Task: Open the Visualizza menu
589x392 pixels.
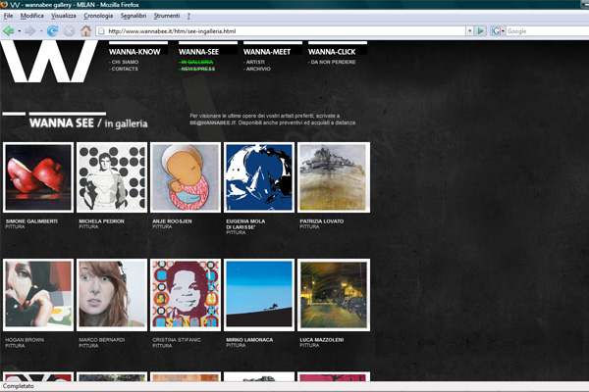Action: [64, 16]
